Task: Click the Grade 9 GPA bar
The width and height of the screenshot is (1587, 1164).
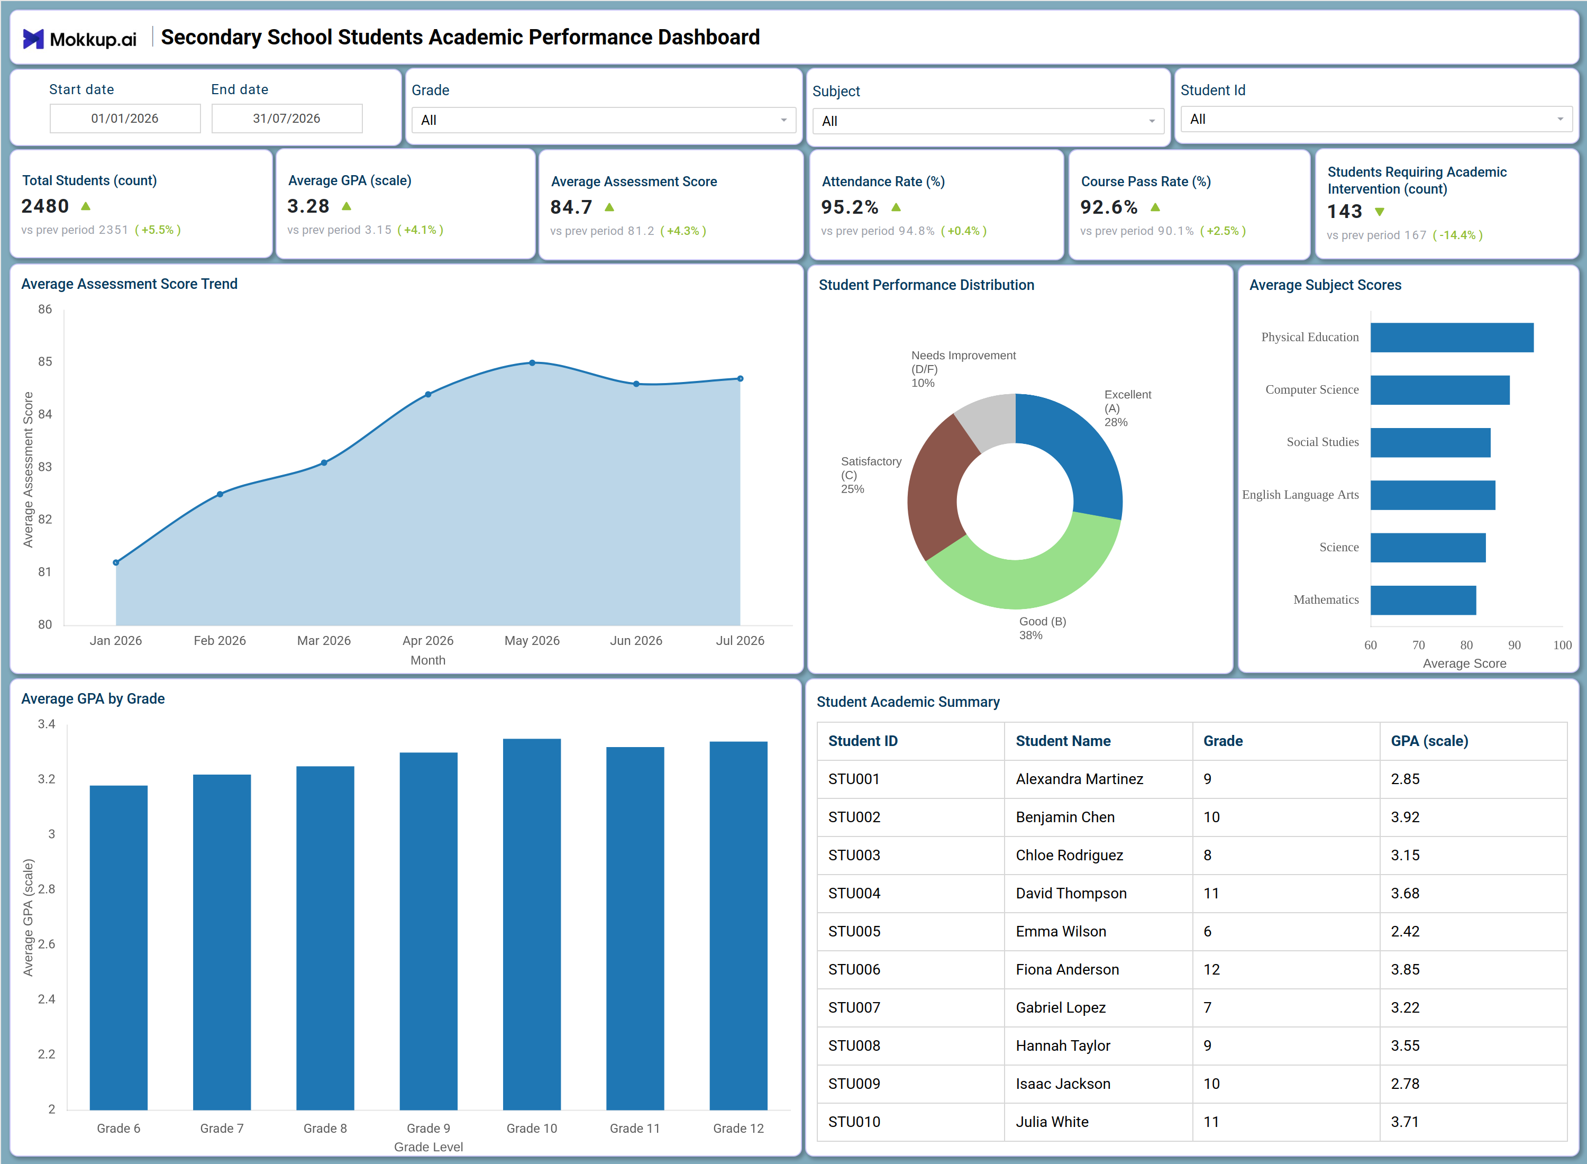Action: tap(428, 932)
